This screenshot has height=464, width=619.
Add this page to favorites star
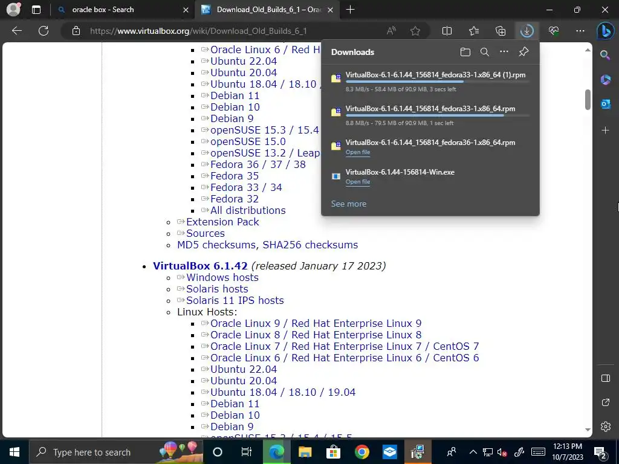pyautogui.click(x=415, y=31)
